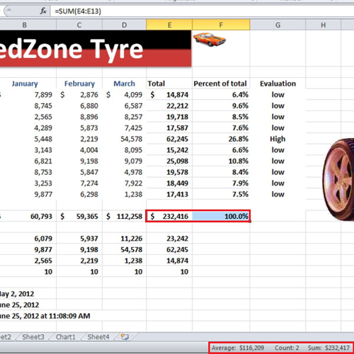Screen dimensions: 354x354
Task: Select the 17,413 total cell
Action: coord(169,194)
